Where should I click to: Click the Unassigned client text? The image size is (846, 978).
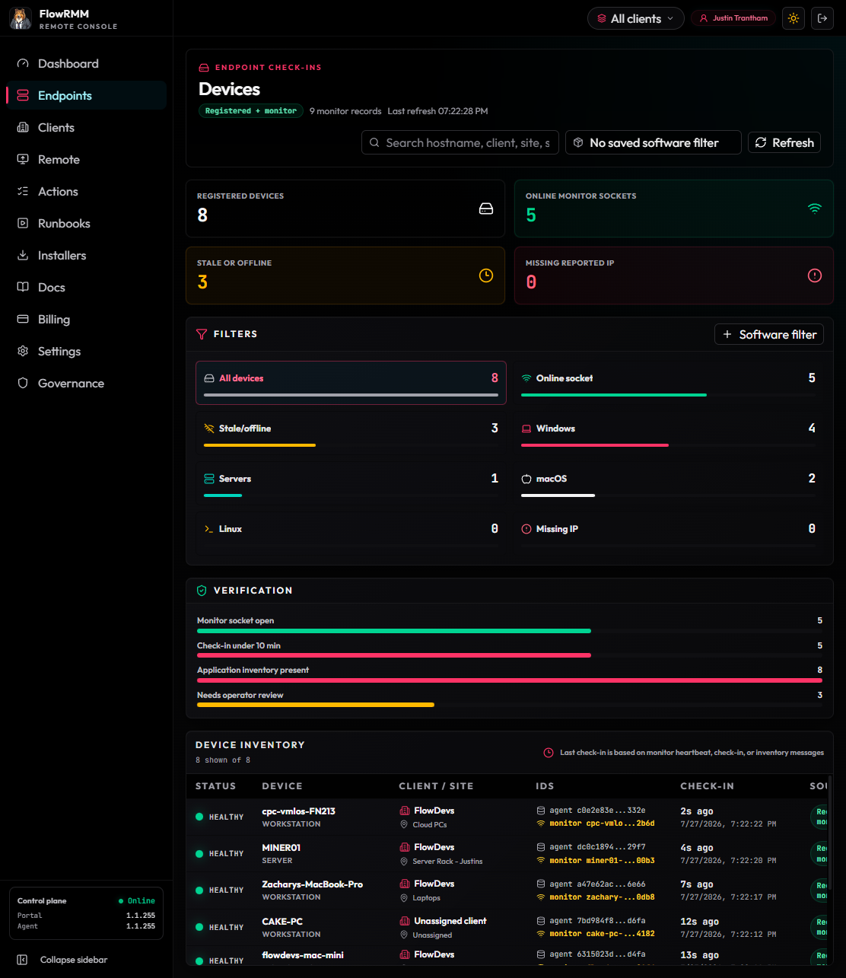click(x=450, y=921)
